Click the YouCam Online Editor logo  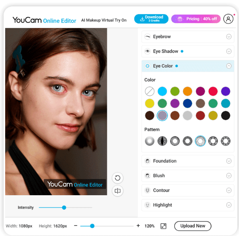click(44, 20)
